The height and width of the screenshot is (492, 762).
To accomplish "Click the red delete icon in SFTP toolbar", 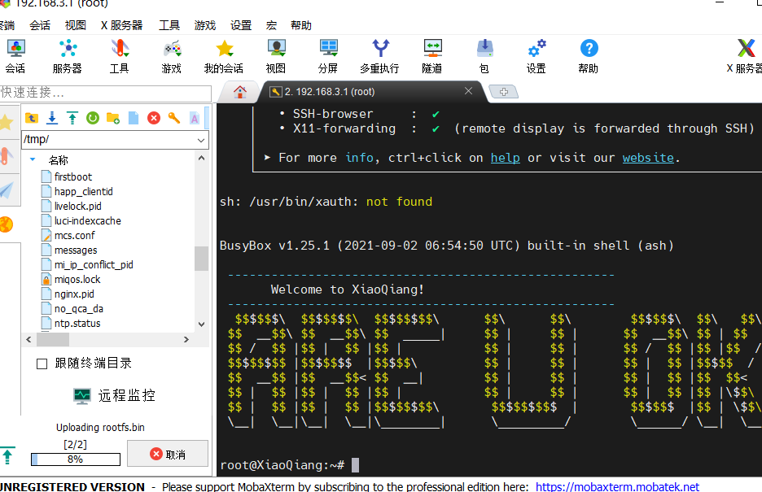I will point(154,119).
